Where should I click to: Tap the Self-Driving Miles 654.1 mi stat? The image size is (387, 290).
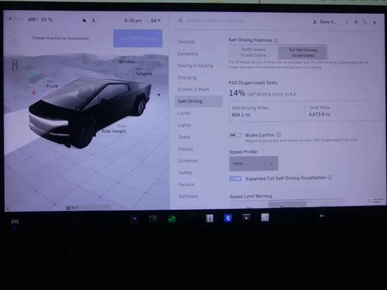click(267, 111)
